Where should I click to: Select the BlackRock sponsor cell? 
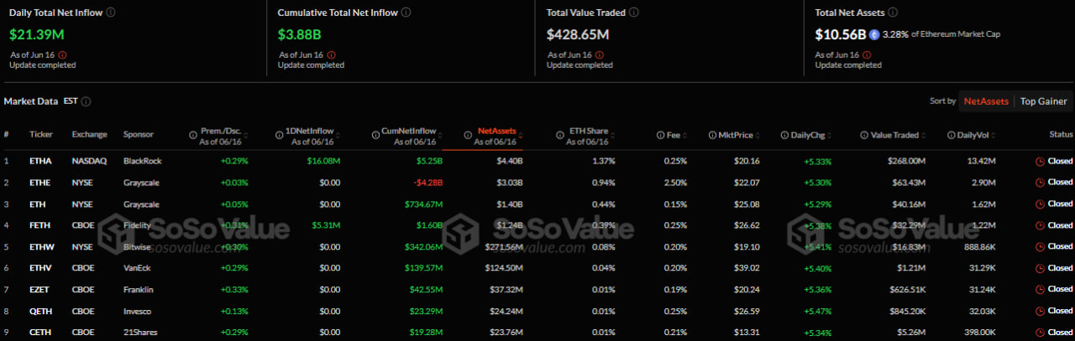141,161
